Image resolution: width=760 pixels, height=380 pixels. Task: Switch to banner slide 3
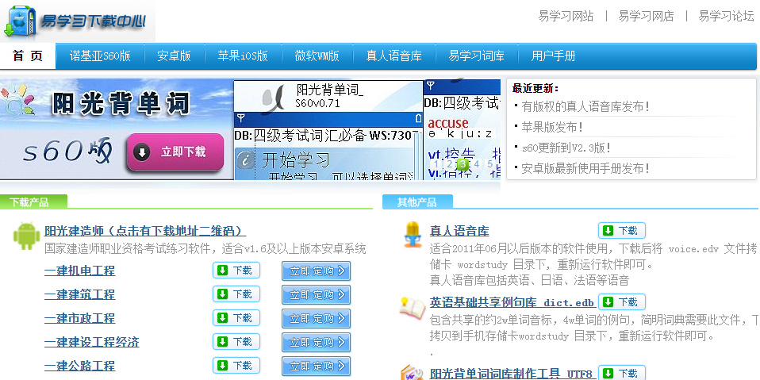(463, 164)
